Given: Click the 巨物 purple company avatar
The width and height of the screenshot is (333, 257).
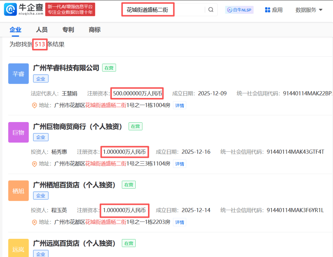Looking at the screenshot, I should click(x=18, y=132).
